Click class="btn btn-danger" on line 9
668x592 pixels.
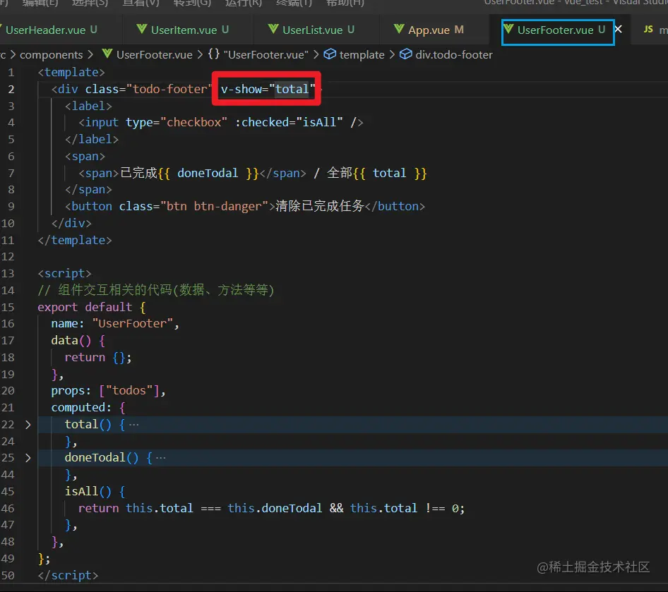click(x=193, y=207)
